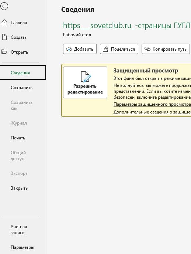Open the Главная menu item label
Image resolution: width=191 pixels, height=254 pixels.
point(19,23)
